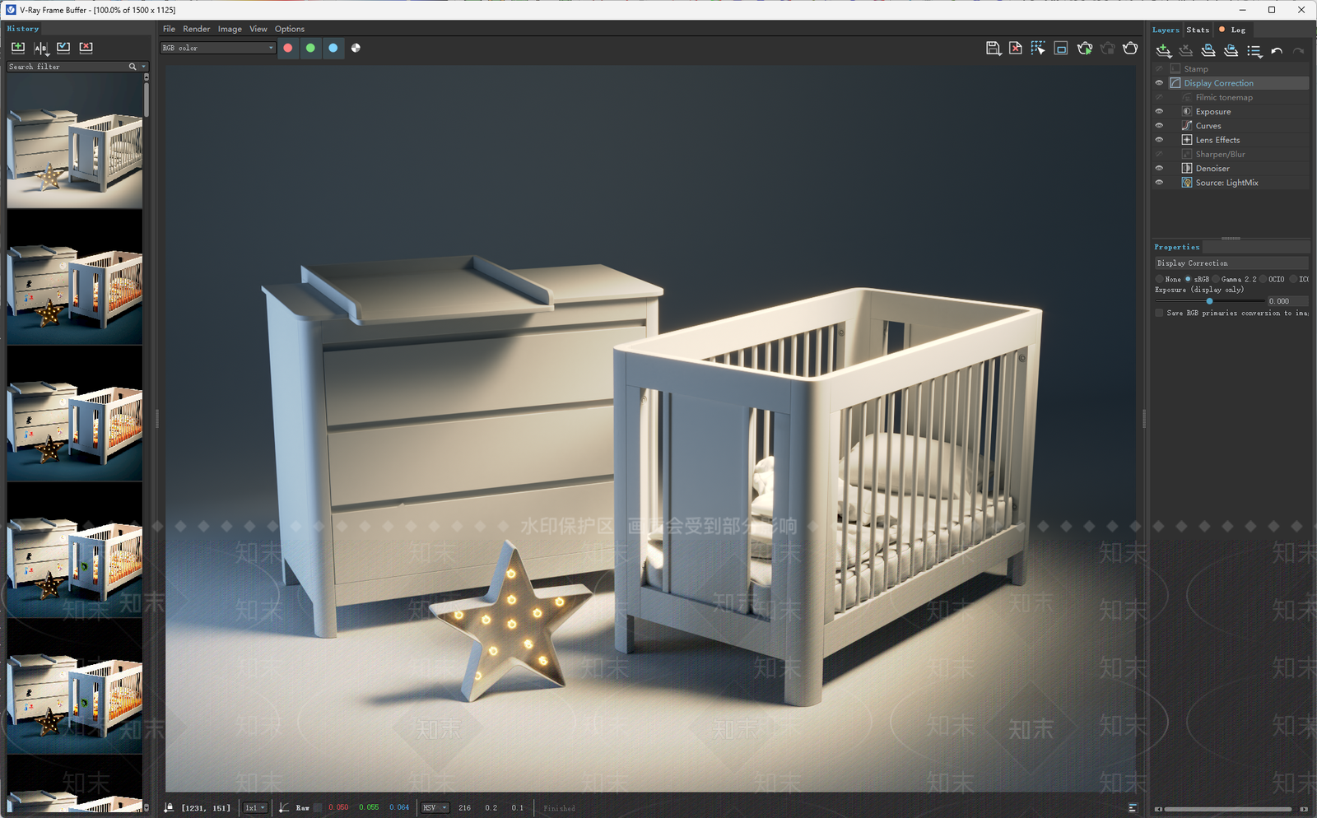Load a layer tree preset

pyautogui.click(x=1231, y=51)
